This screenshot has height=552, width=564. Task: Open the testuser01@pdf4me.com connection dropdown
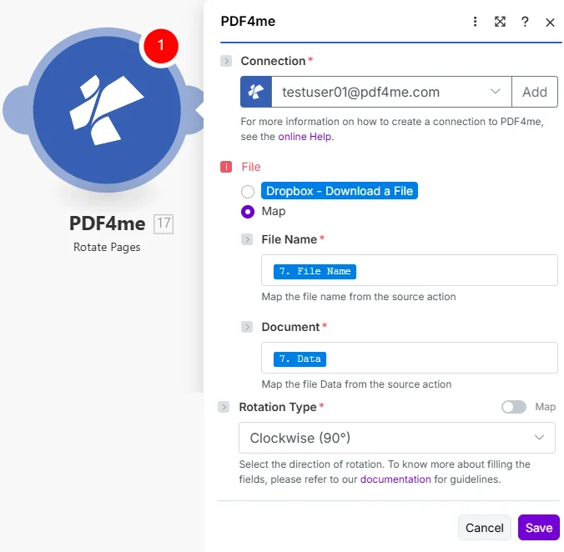[391, 92]
